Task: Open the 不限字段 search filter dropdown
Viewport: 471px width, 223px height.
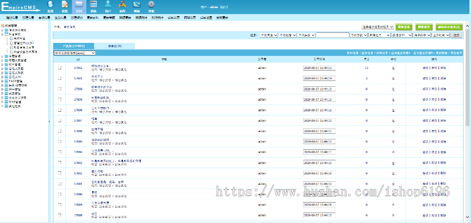Action: tap(358, 35)
